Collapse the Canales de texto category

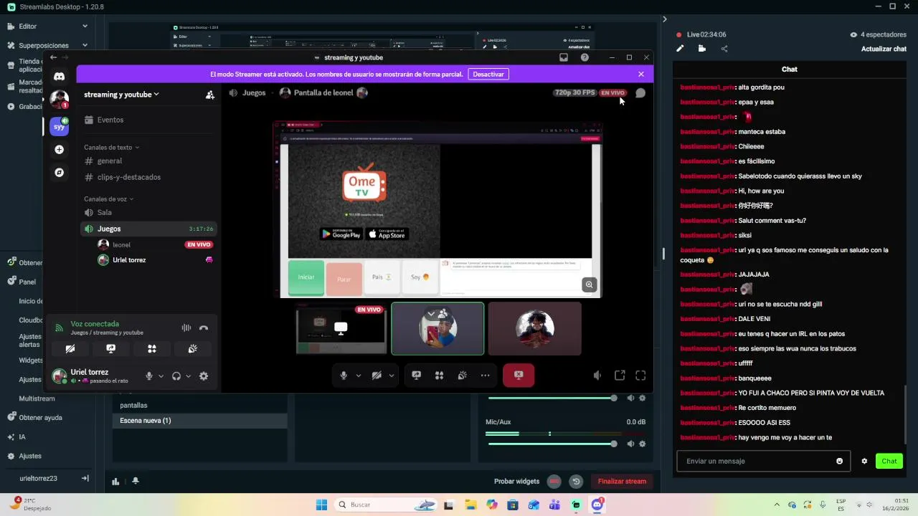tap(111, 147)
